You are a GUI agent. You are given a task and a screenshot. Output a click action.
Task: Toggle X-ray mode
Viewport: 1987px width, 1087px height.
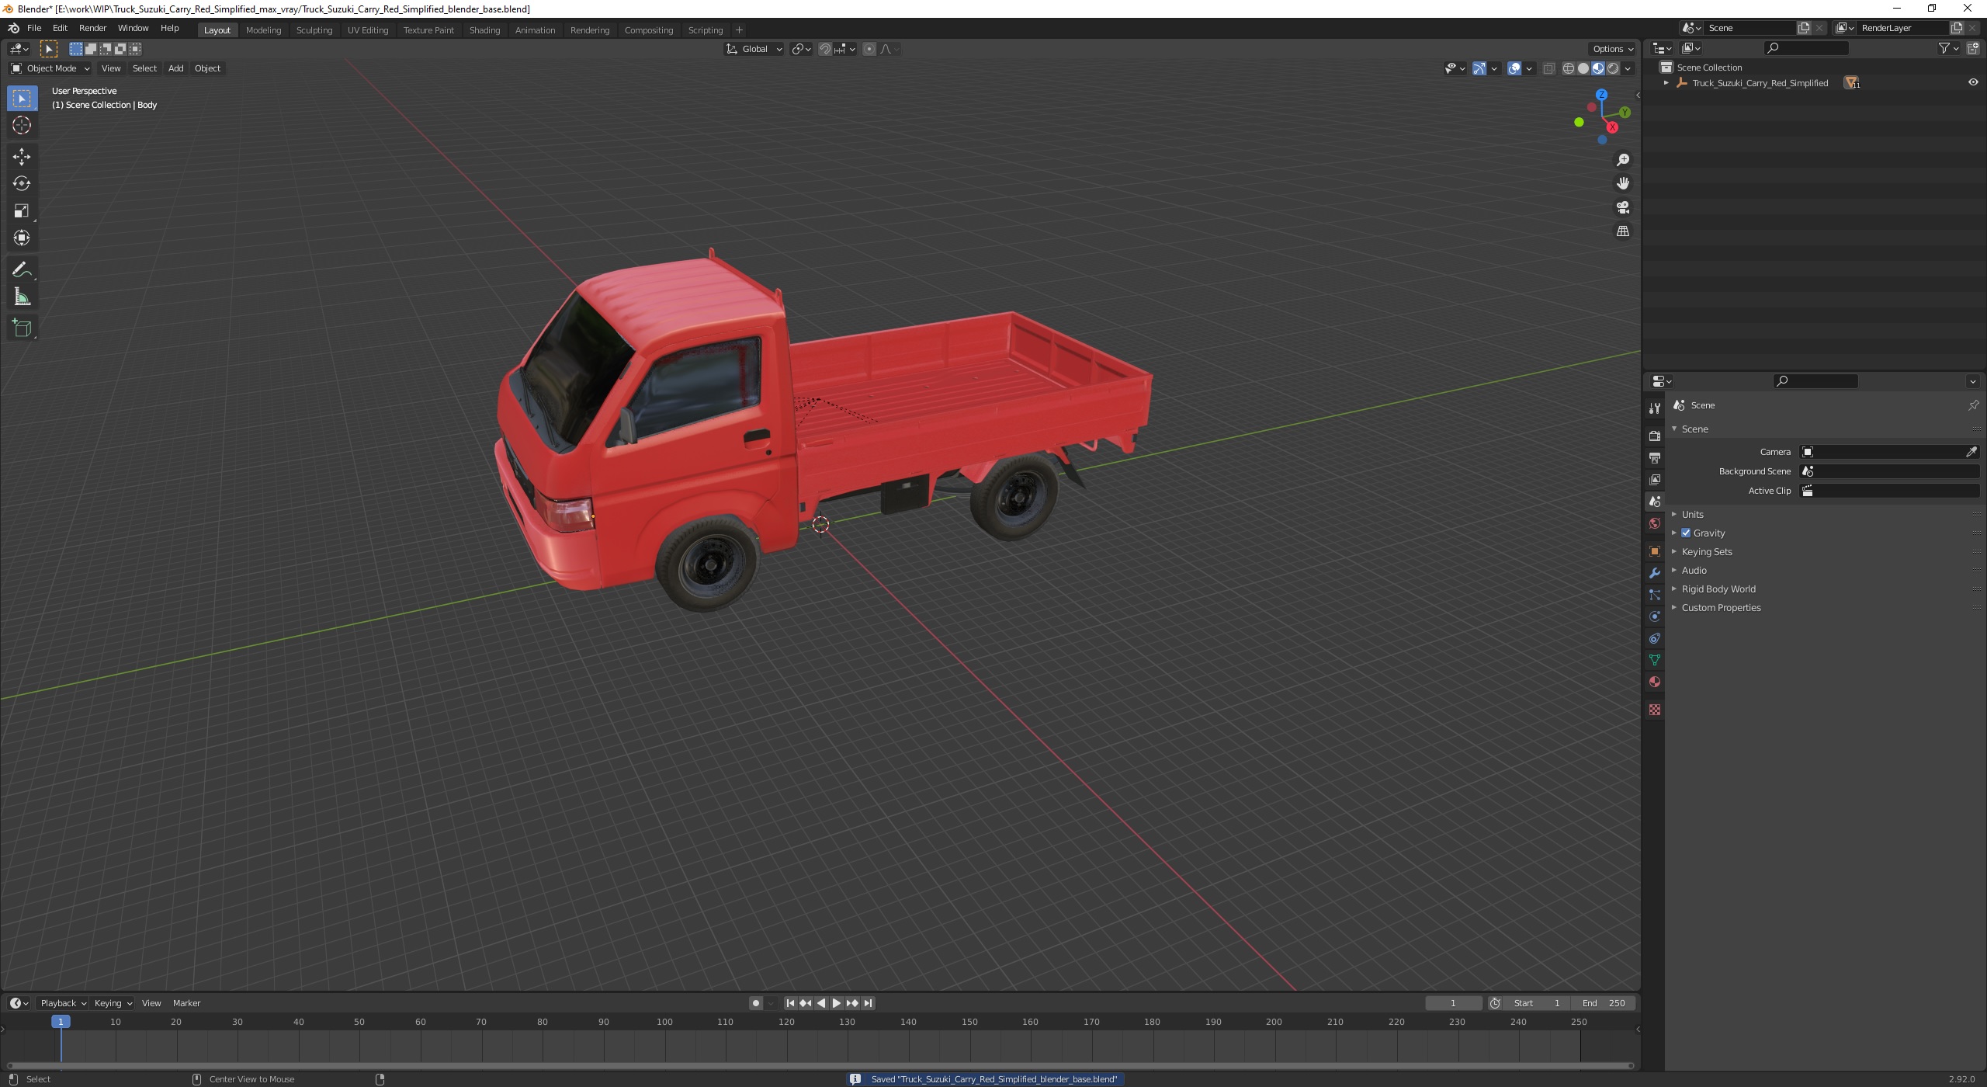tap(1548, 68)
